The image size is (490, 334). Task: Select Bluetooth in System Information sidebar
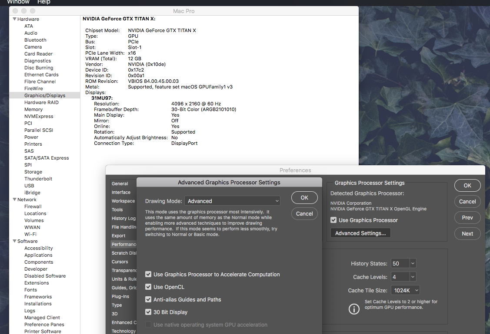35,40
